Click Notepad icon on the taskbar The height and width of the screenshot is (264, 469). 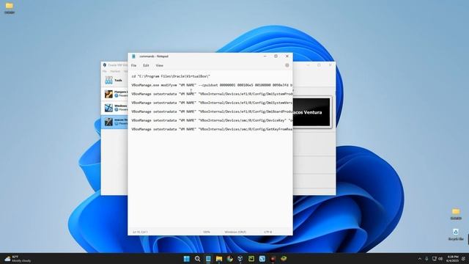208,259
